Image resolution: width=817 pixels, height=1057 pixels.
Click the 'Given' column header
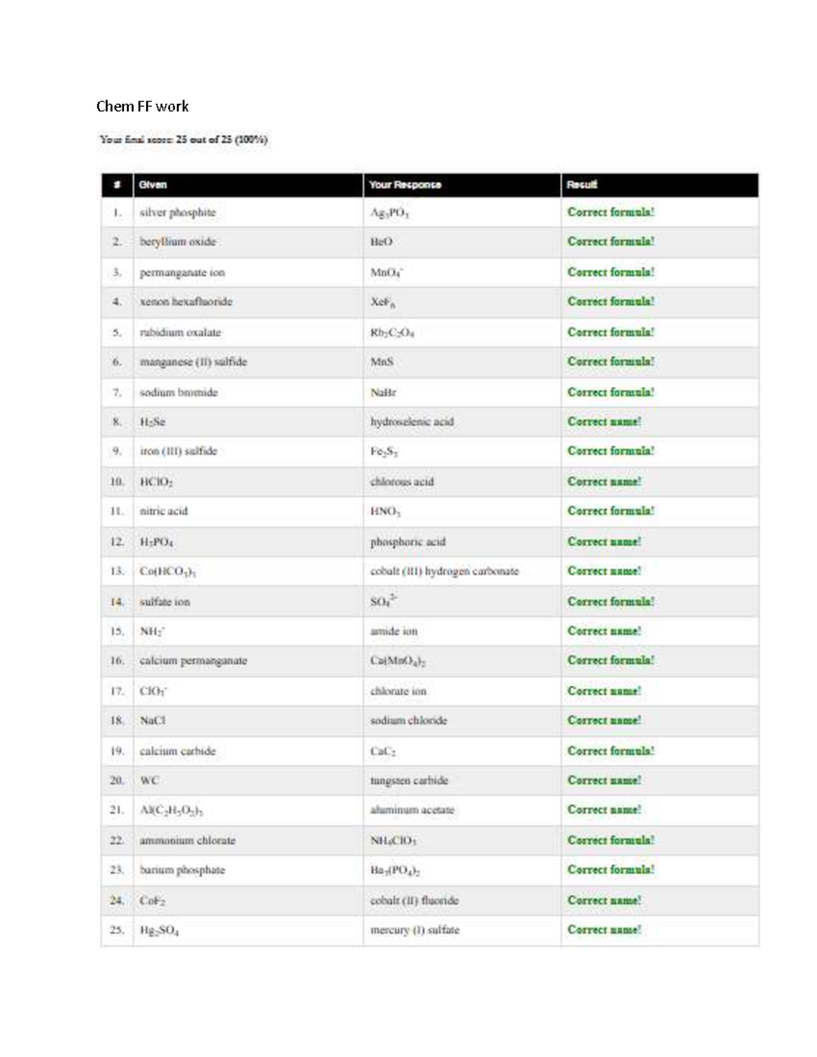coord(153,184)
